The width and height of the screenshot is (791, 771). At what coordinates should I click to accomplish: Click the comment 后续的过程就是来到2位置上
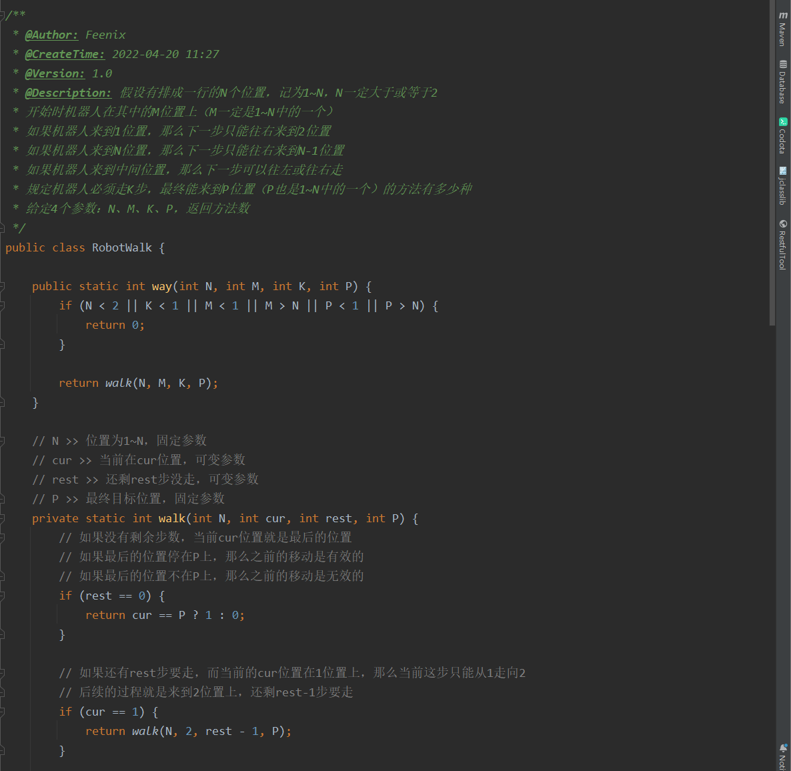click(206, 692)
